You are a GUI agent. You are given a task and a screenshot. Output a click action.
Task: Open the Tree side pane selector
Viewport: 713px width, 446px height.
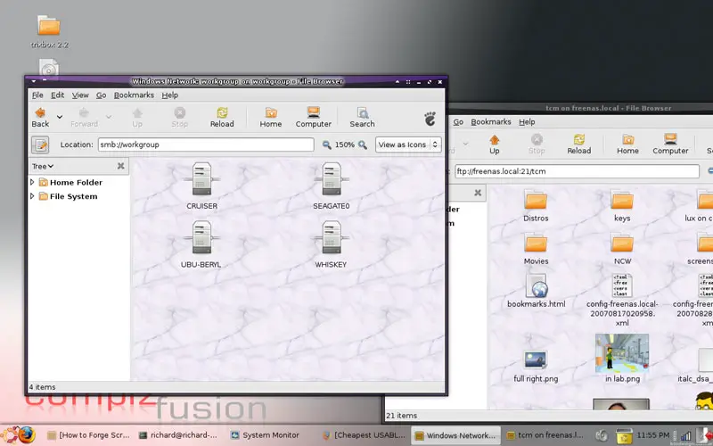tap(42, 166)
